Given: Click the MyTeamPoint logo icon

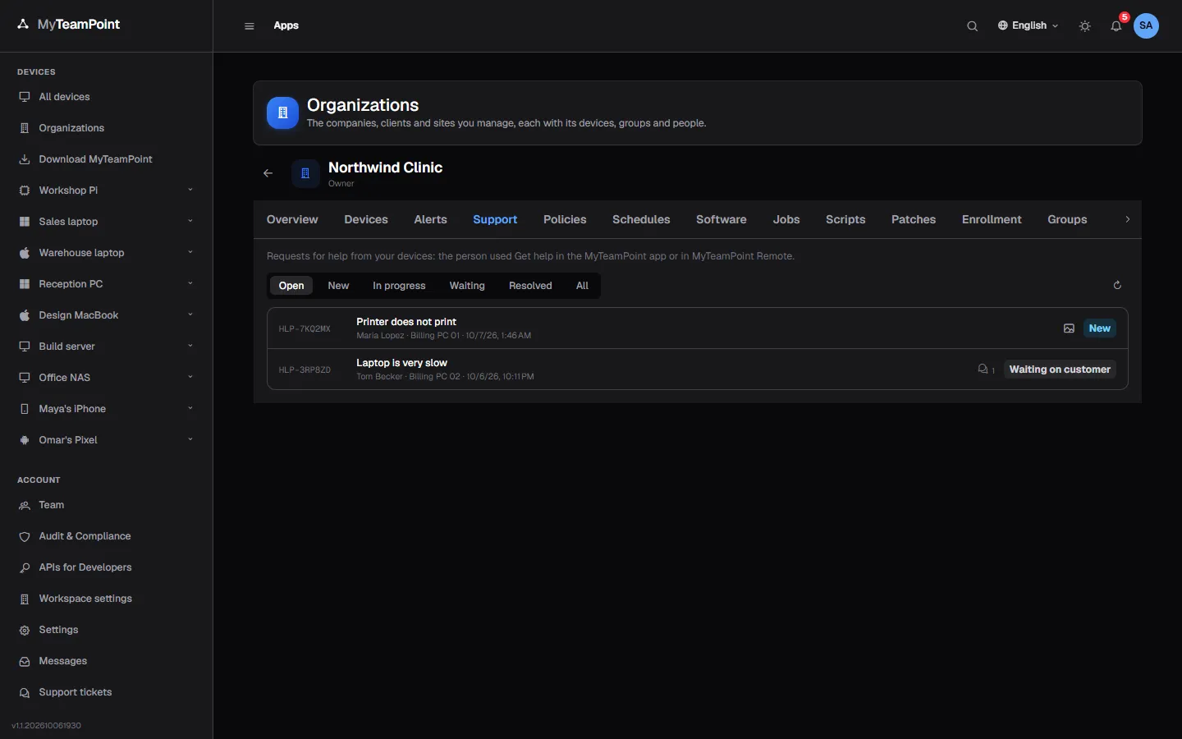Looking at the screenshot, I should pos(23,25).
